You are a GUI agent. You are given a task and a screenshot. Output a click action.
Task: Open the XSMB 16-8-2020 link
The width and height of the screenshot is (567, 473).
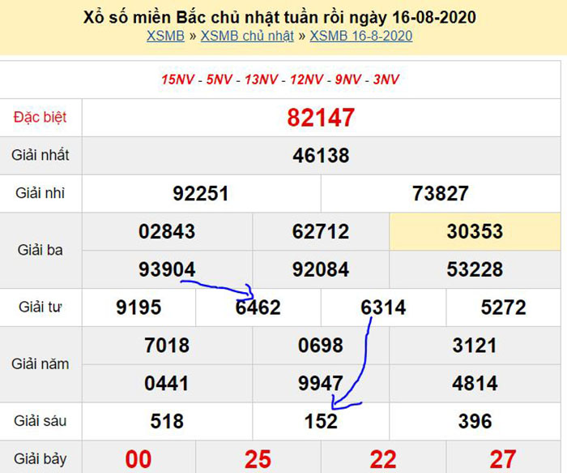360,36
